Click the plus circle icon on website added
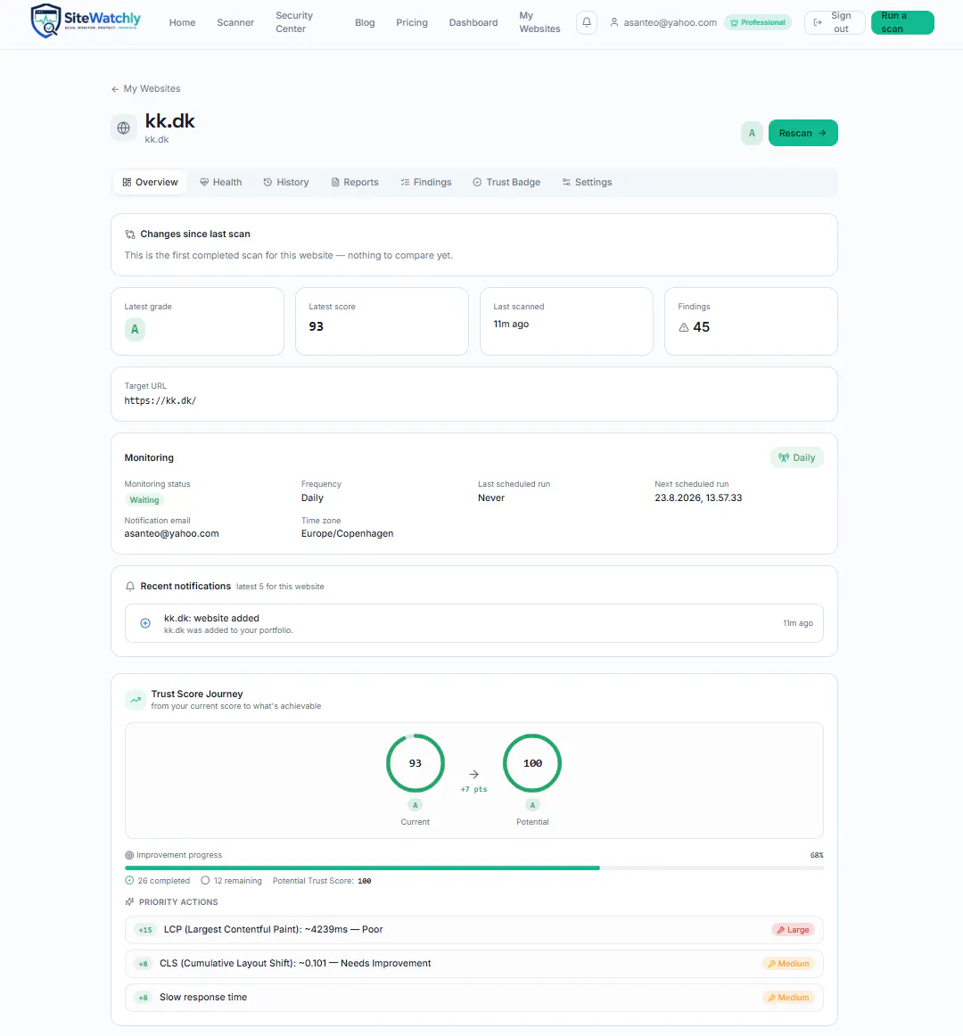This screenshot has width=963, height=1036. click(145, 623)
